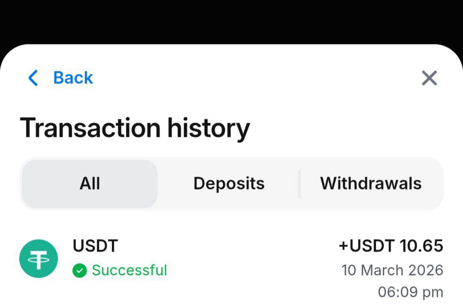This screenshot has height=306, width=463.
Task: Click blank header space between Back and close
Action: click(x=255, y=78)
